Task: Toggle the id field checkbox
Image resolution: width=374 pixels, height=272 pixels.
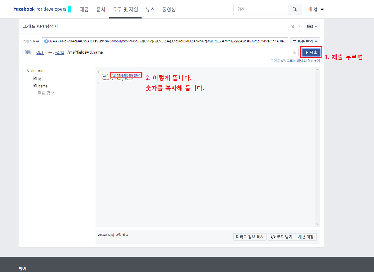Action: pyautogui.click(x=35, y=78)
